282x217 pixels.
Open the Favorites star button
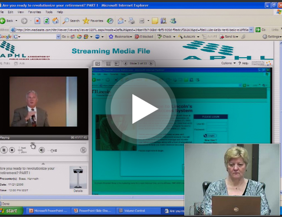coord(93,21)
